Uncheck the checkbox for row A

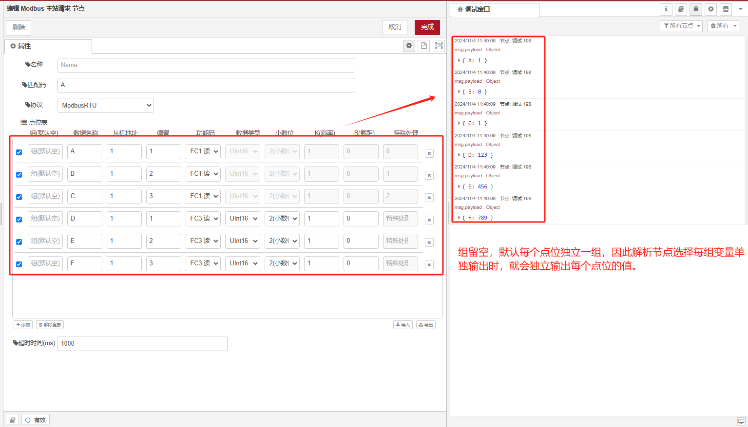click(x=19, y=152)
